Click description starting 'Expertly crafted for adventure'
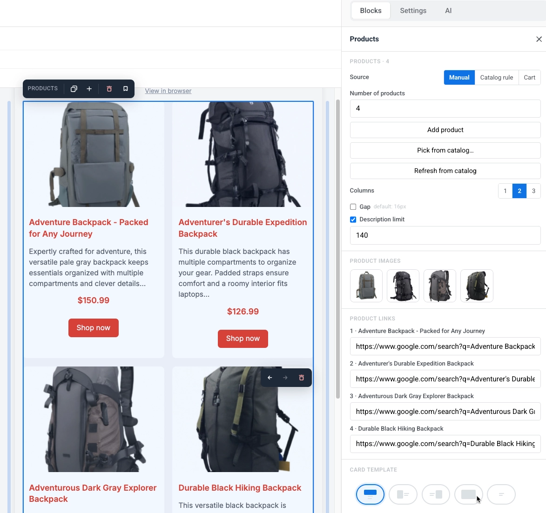Viewport: 546px width, 513px height. 88,267
